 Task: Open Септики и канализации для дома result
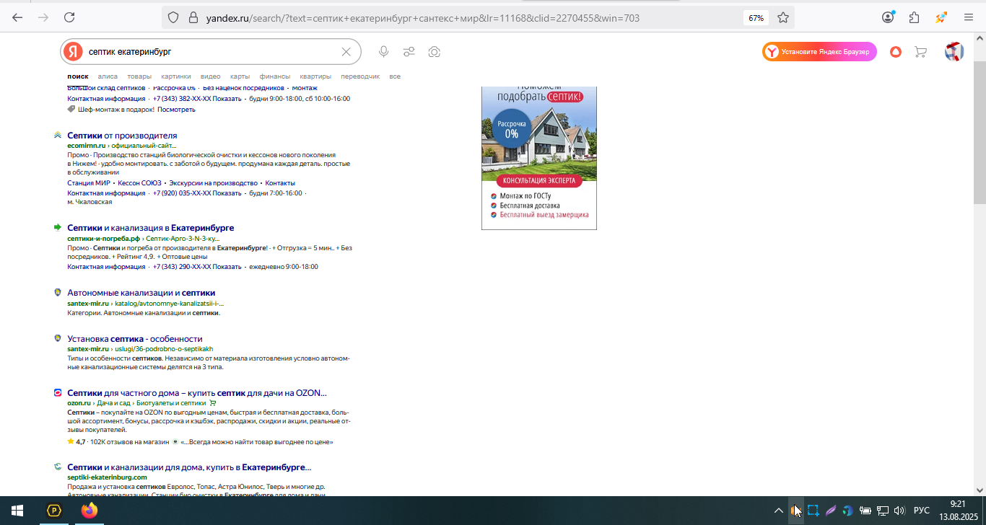coord(189,467)
